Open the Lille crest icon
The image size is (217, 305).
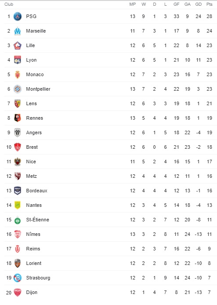18,45
